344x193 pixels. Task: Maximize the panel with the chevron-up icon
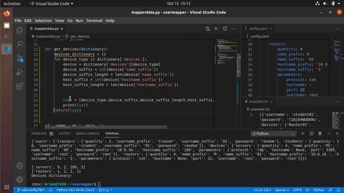coord(328,133)
